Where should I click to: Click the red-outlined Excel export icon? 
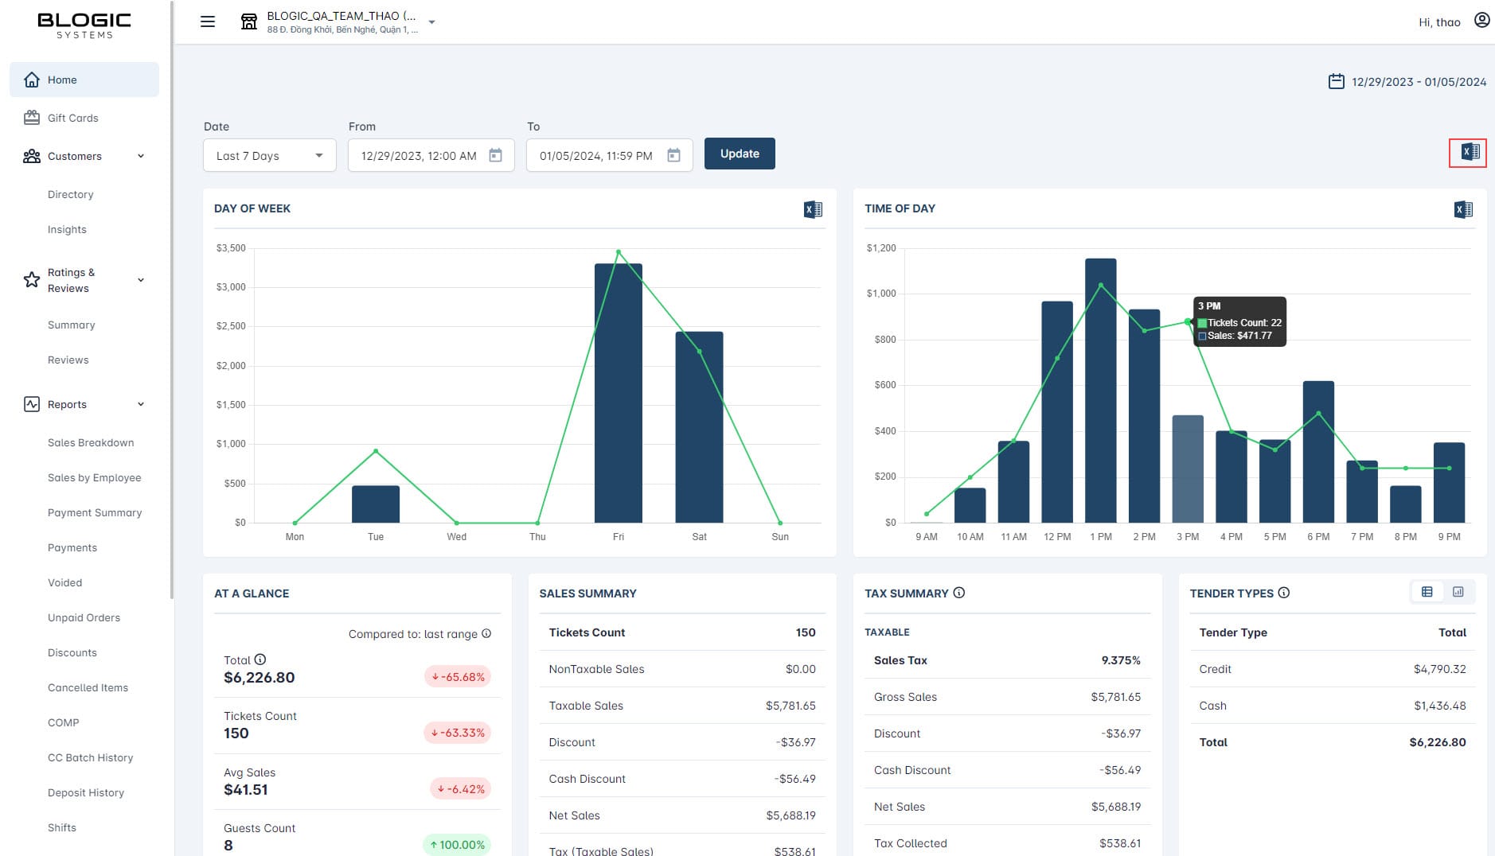point(1469,153)
